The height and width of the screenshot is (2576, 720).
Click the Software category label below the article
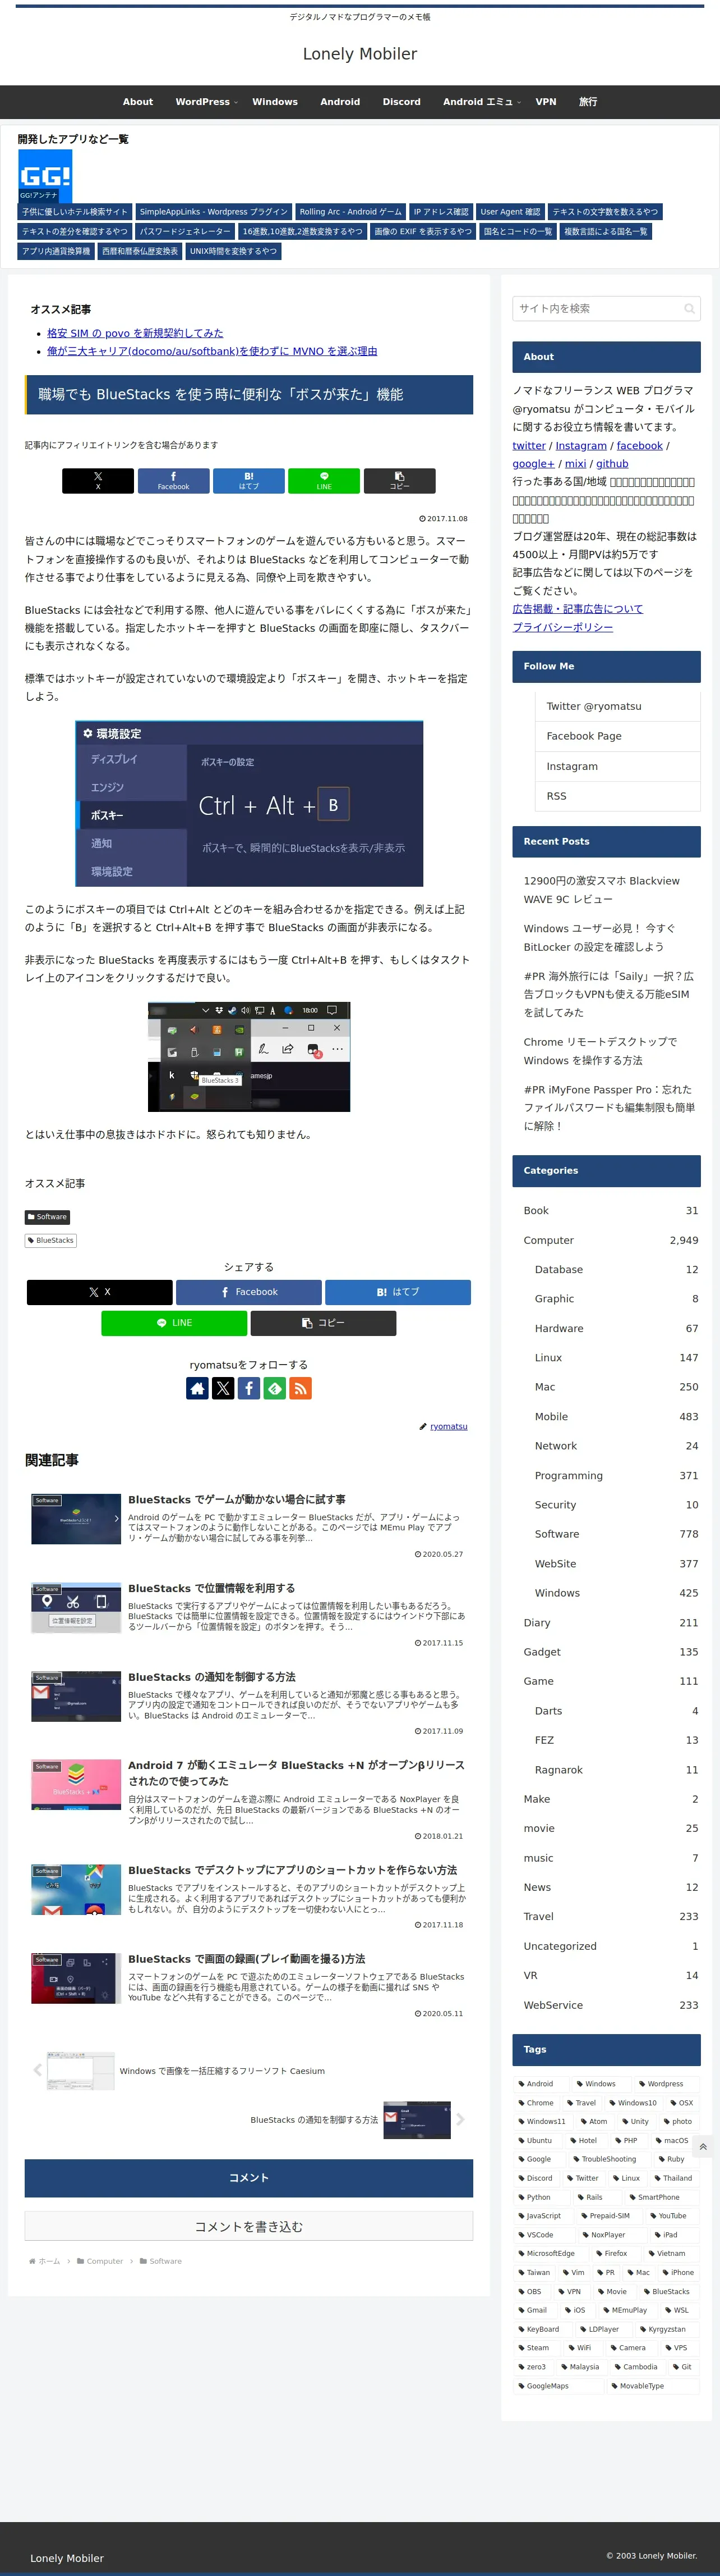point(47,1217)
